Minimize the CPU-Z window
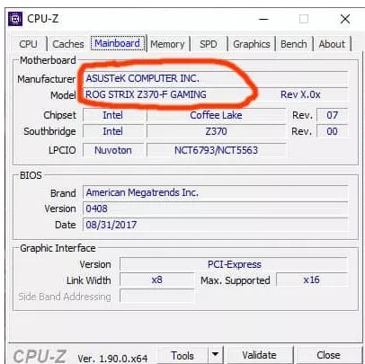The height and width of the screenshot is (364, 365). pos(263,19)
